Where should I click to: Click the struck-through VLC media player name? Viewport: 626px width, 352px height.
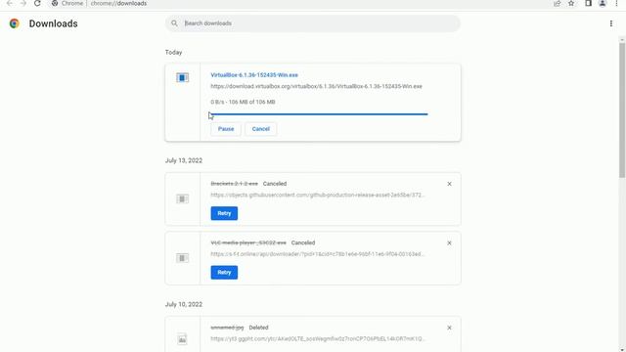coord(248,242)
